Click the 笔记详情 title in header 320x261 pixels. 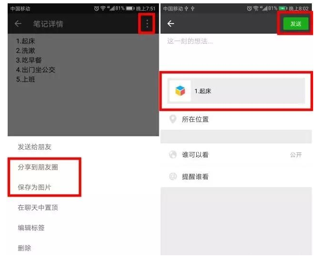[48, 24]
